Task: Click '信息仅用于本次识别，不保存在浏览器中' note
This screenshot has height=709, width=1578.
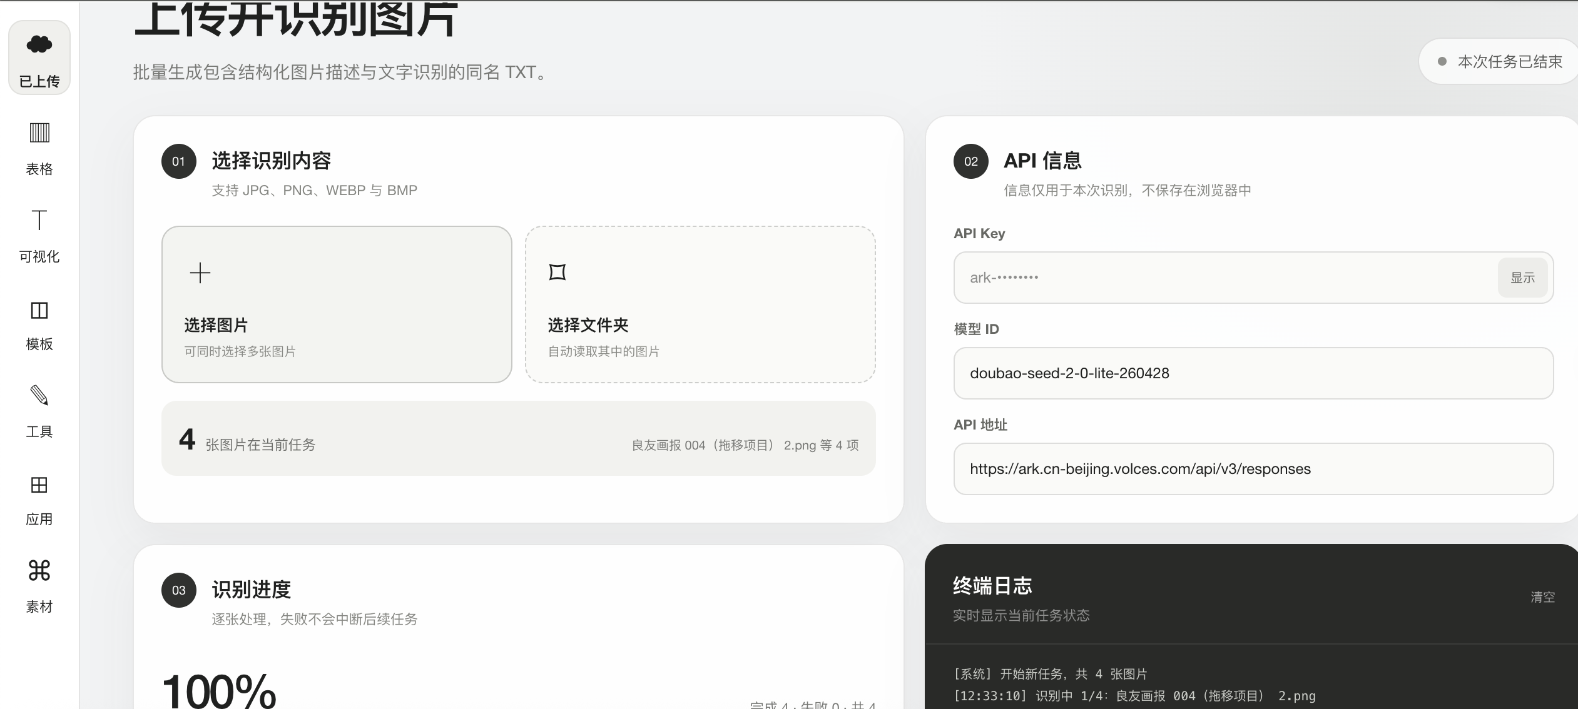Action: pyautogui.click(x=1128, y=190)
